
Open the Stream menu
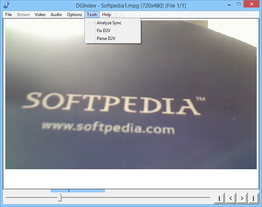[23, 15]
